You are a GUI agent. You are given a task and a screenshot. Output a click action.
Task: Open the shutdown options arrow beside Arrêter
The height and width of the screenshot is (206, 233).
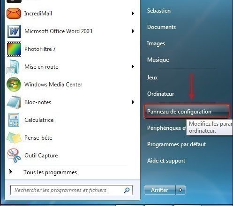(x=180, y=190)
